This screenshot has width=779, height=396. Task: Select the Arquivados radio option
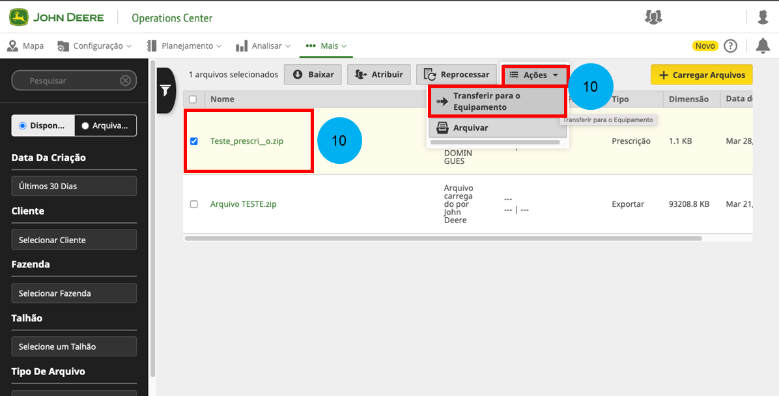pyautogui.click(x=105, y=125)
